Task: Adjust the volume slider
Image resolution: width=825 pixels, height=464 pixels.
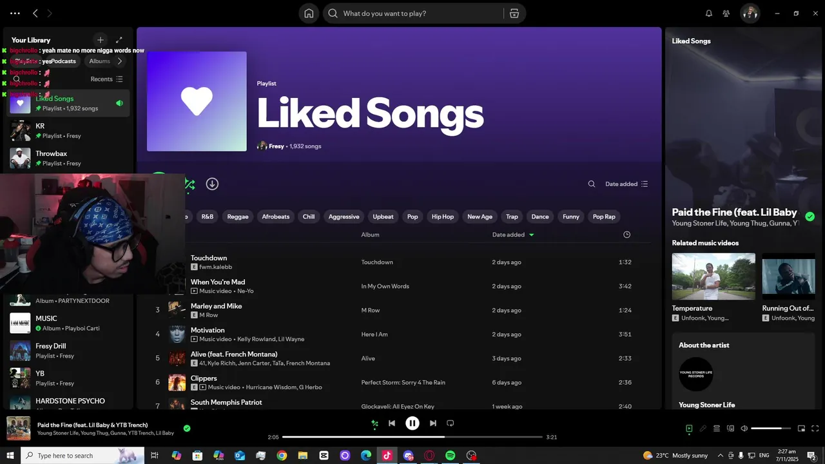Action: [x=771, y=429]
